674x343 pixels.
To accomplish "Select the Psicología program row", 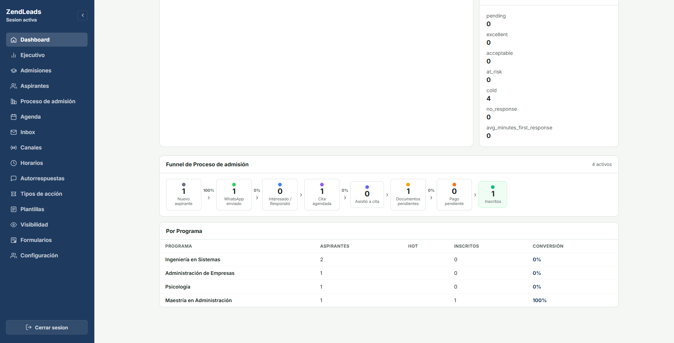I will [389, 287].
